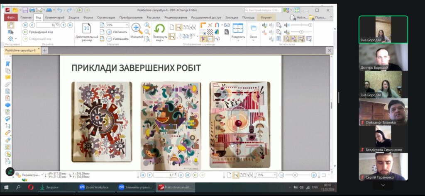Click Предыдущий вид button
The image size is (425, 196).
click(37, 32)
